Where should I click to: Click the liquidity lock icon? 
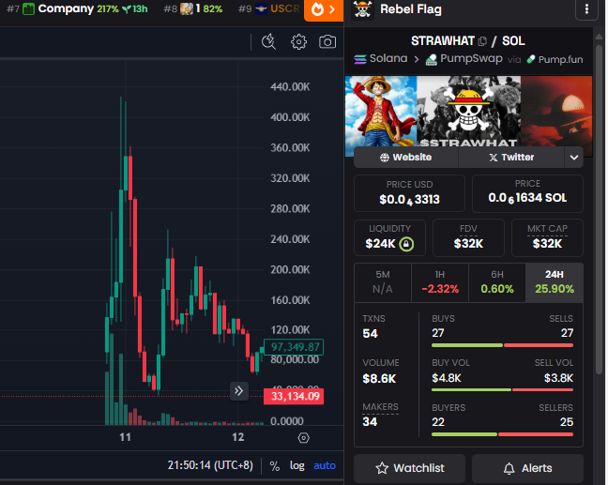click(x=406, y=244)
